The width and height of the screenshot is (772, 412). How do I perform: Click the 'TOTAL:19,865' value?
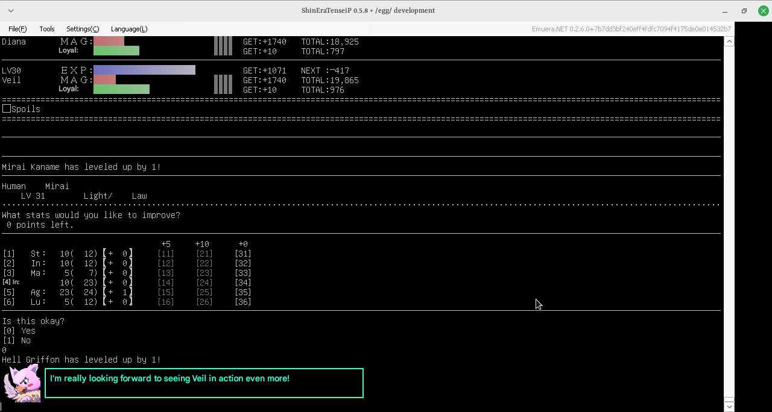(x=330, y=80)
